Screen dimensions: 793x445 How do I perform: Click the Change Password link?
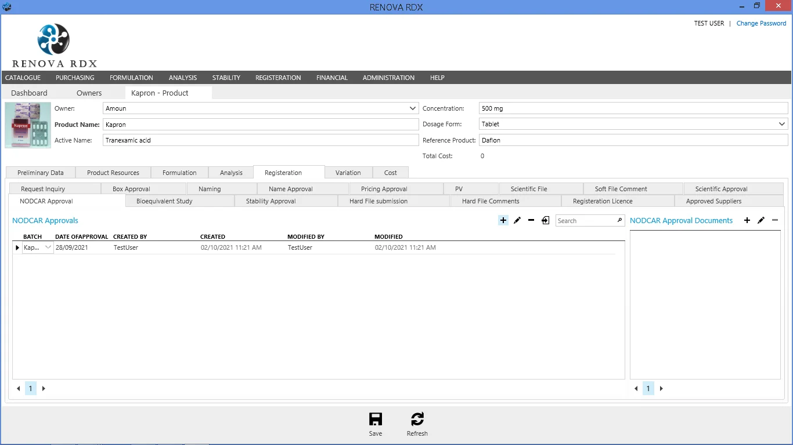pos(761,23)
